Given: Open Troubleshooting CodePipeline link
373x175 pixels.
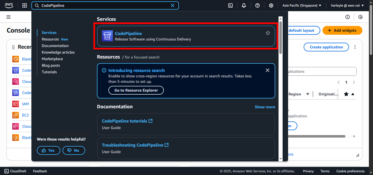Looking at the screenshot, I should (135, 145).
